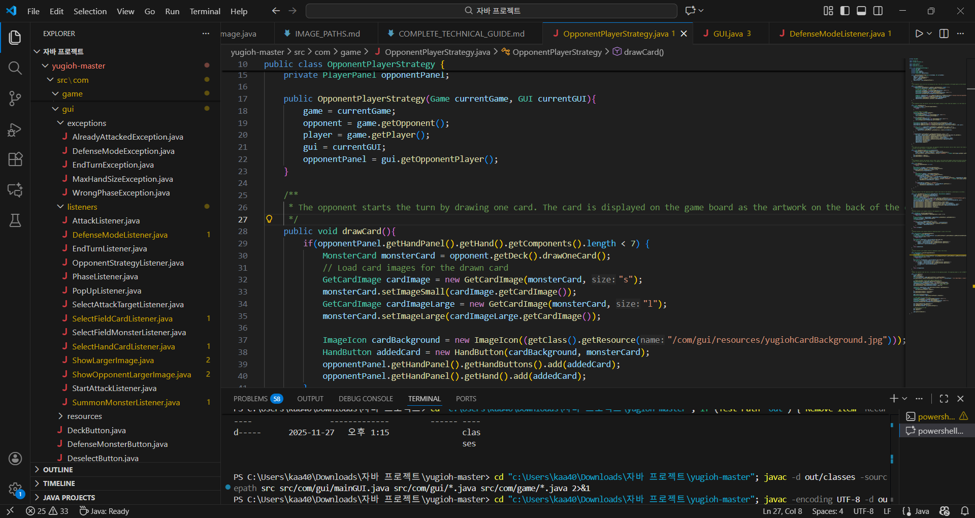This screenshot has width=975, height=518.
Task: Click the errors and warnings status indicator
Action: point(47,511)
